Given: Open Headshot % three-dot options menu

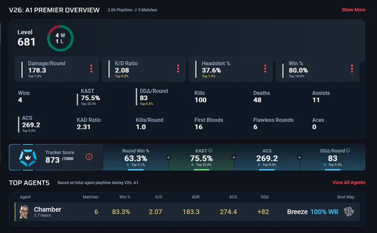Looking at the screenshot, I should pyautogui.click(x=265, y=69).
